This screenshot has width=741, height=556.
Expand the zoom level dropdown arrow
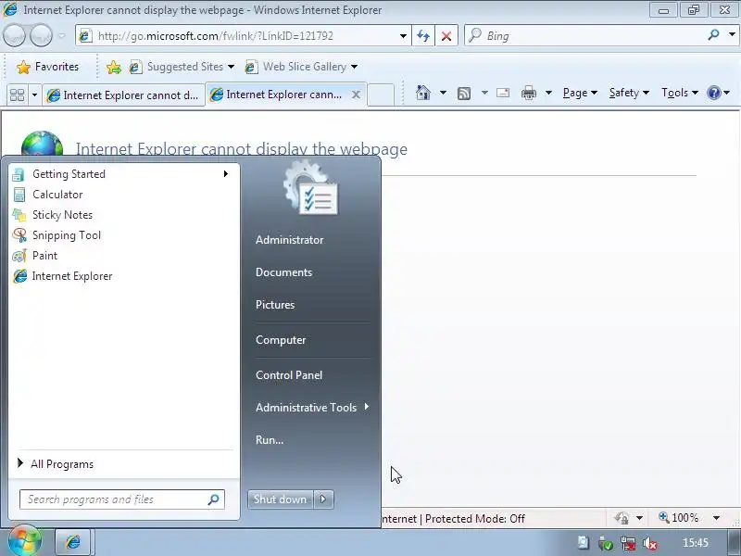pyautogui.click(x=716, y=518)
